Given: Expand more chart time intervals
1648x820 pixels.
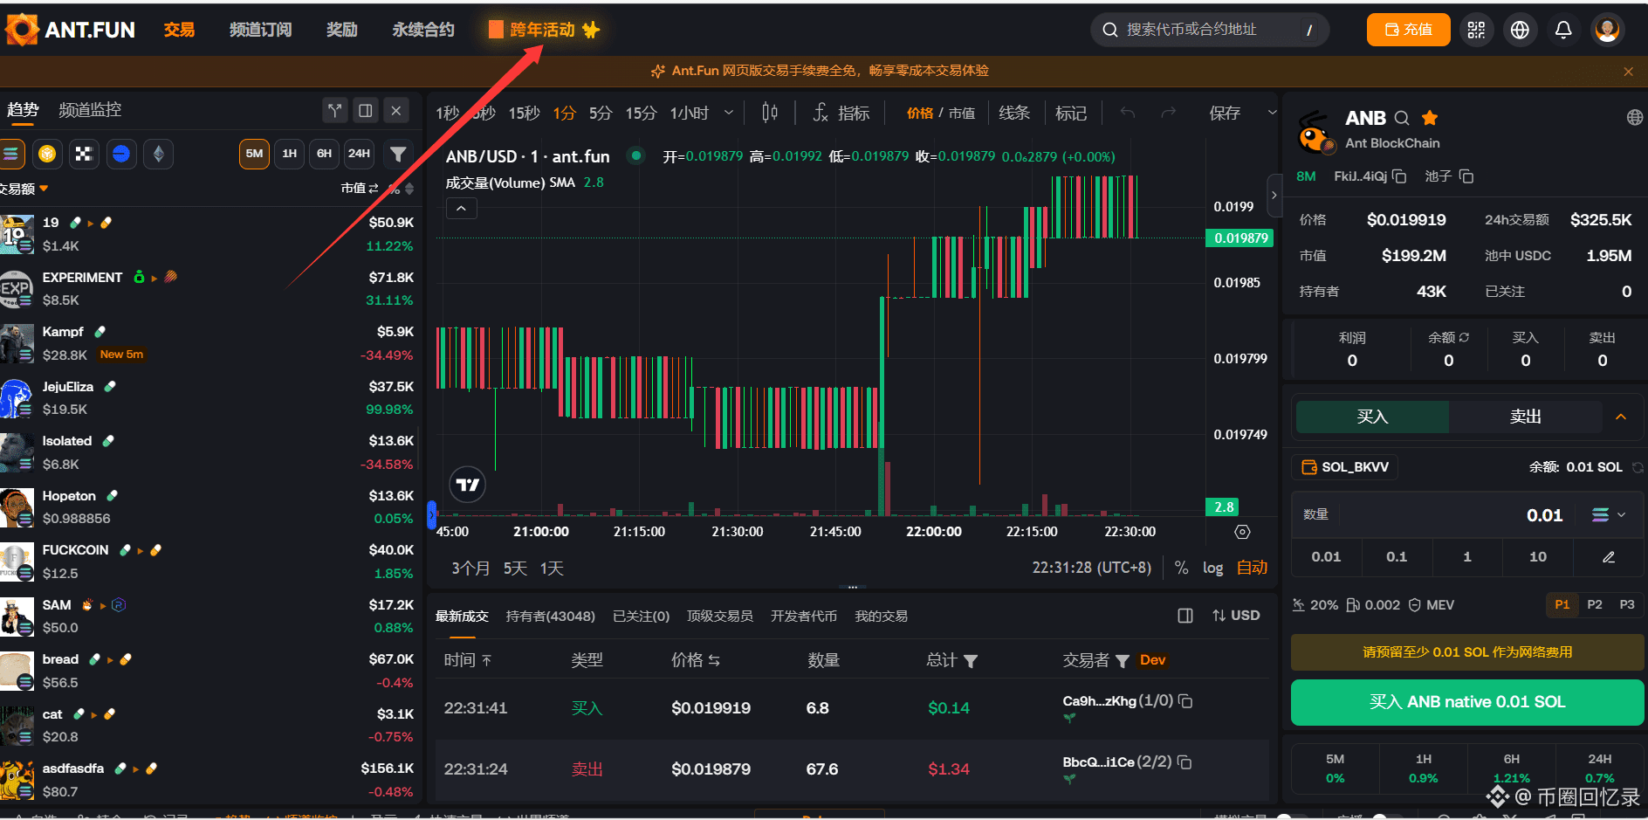Looking at the screenshot, I should point(729,113).
